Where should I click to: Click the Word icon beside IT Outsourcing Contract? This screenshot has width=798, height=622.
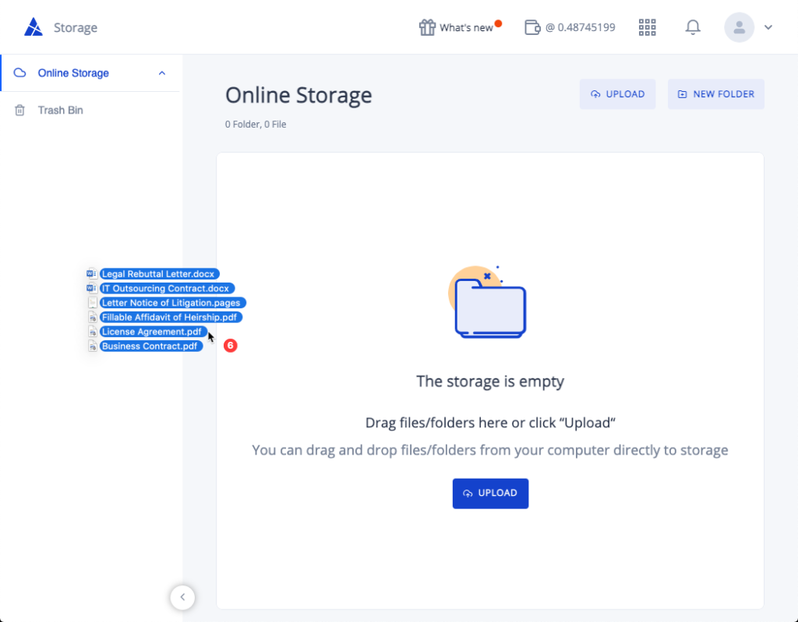(x=92, y=288)
